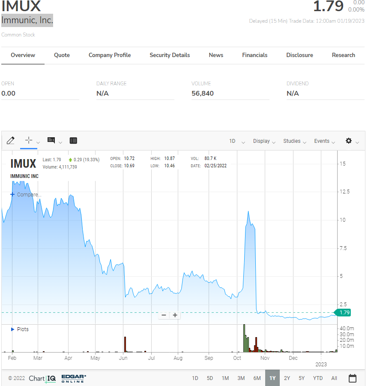Open the Security Details tab
The image size is (371, 386).
pos(170,55)
